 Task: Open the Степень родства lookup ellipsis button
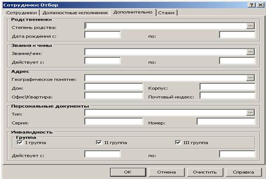pos(250,26)
